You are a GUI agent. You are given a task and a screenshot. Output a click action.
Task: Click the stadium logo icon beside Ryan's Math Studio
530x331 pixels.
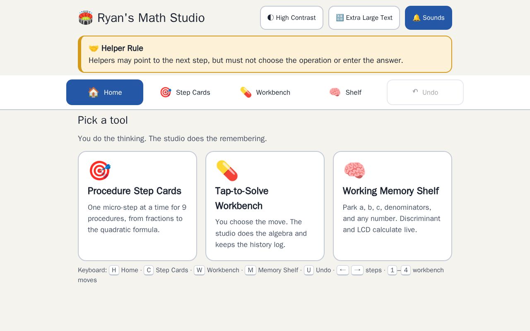point(86,18)
